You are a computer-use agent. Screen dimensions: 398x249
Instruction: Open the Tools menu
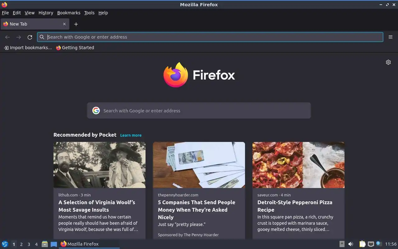pos(89,13)
